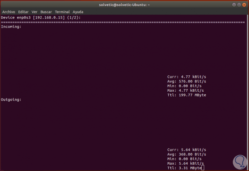Open the Terminal menu

62,12
